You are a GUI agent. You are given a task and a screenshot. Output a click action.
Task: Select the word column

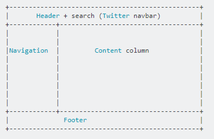click(x=137, y=50)
